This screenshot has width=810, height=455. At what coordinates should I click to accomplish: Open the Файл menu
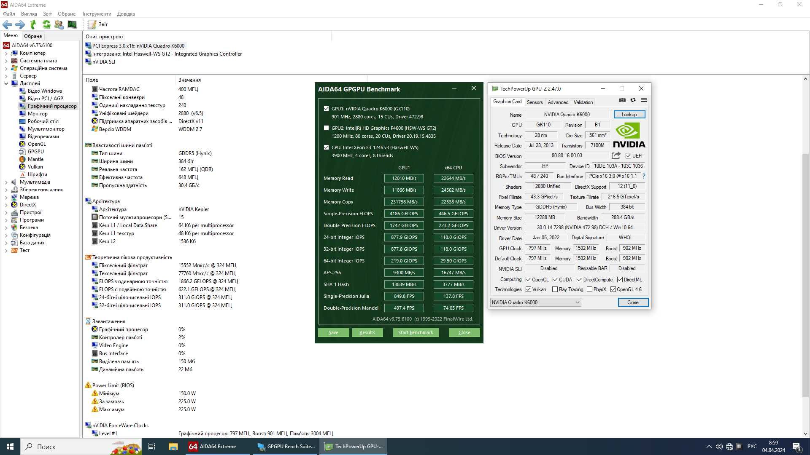coord(9,14)
